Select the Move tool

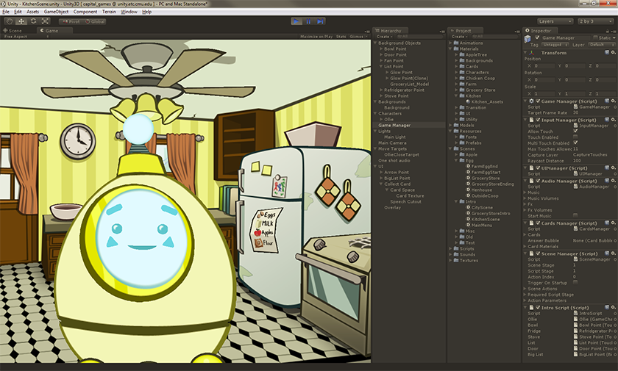[21, 21]
